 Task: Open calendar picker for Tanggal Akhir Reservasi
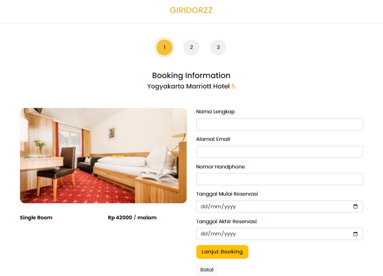355,234
